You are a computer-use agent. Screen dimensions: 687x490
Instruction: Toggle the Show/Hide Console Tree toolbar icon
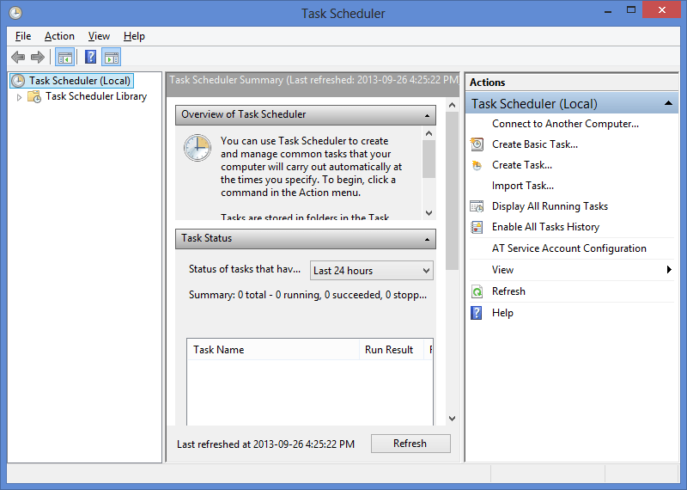(65, 58)
